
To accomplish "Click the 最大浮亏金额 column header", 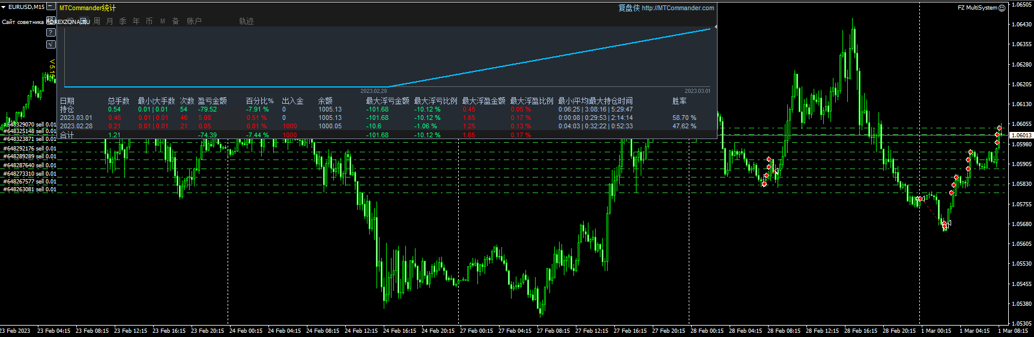I will click(x=388, y=101).
